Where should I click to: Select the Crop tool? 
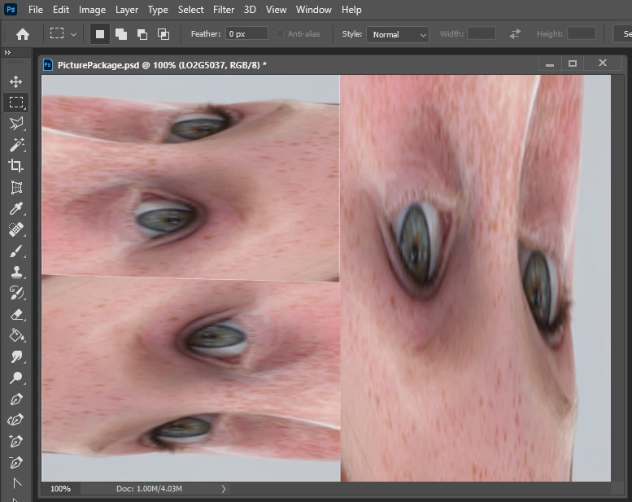point(16,166)
